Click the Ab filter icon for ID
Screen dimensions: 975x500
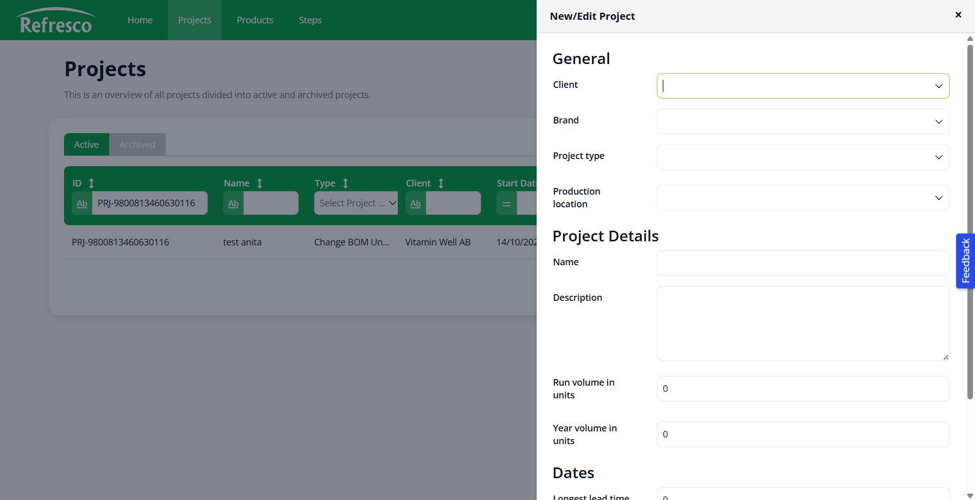tap(82, 203)
